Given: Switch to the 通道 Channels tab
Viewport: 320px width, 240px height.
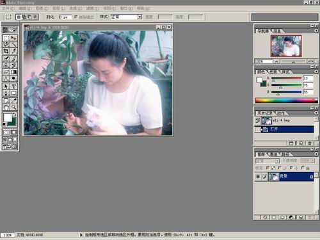Looking at the screenshot, I should pos(274,154).
